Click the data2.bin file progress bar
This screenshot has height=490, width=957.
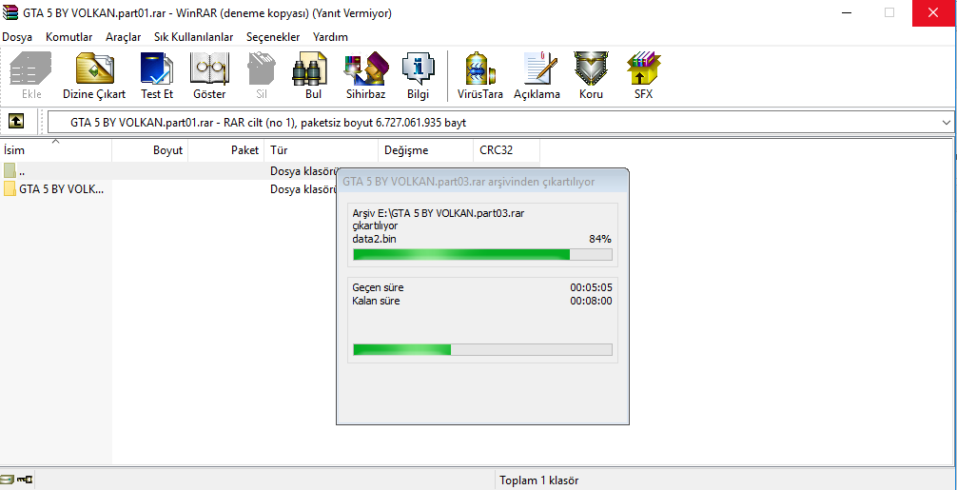coord(482,254)
